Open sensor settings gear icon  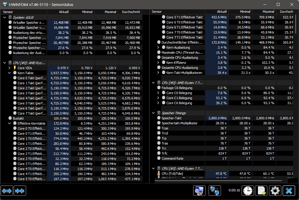(275, 191)
